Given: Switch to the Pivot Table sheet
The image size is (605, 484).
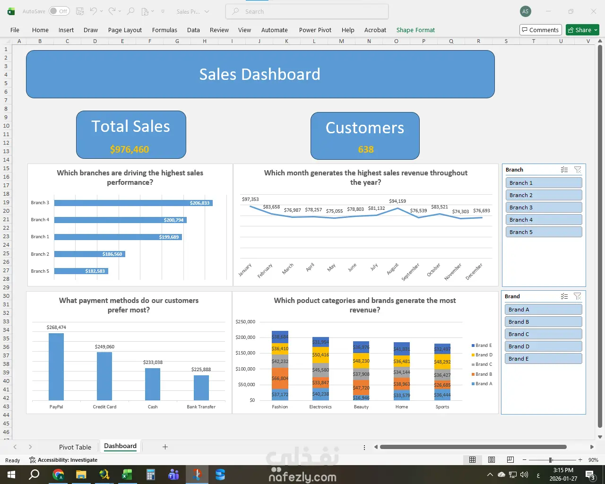Looking at the screenshot, I should (75, 447).
